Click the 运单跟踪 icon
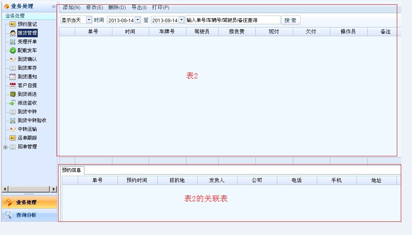This screenshot has height=235, width=412. (x=13, y=138)
